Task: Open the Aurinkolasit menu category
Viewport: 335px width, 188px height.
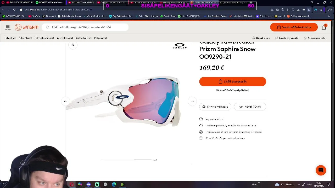Action: tap(65, 38)
